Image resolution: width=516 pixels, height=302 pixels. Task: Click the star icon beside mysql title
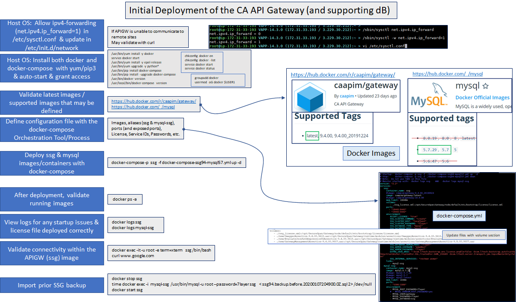click(485, 86)
